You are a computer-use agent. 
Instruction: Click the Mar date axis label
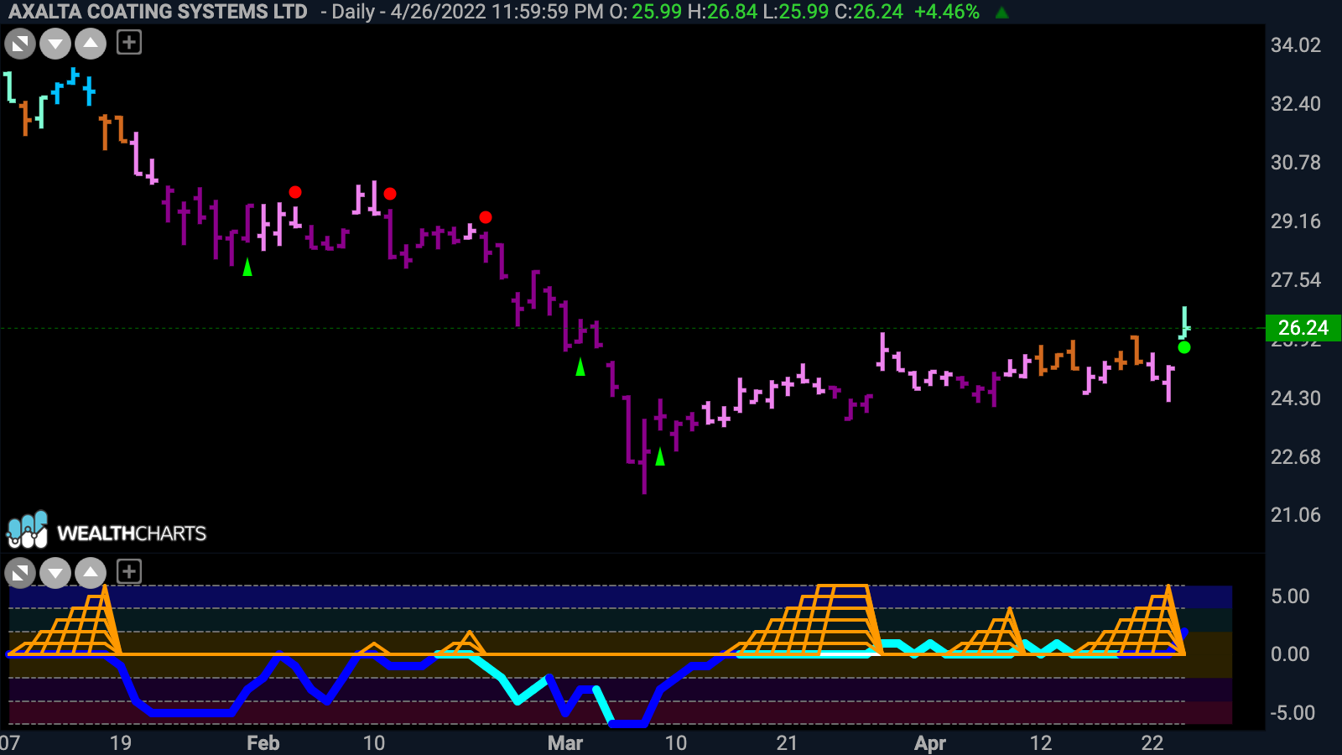coord(565,743)
